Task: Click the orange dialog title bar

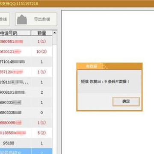Action: 110,66
